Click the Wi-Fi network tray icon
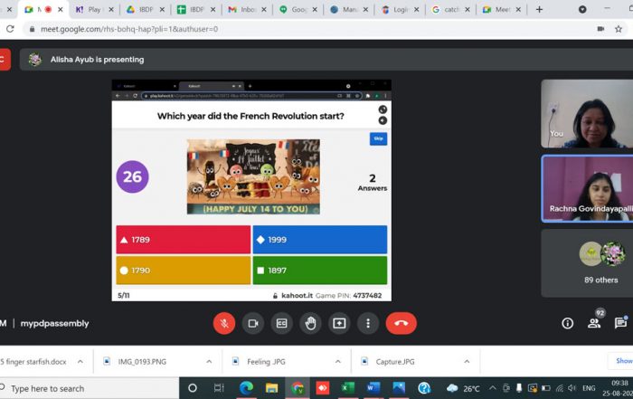 click(559, 388)
